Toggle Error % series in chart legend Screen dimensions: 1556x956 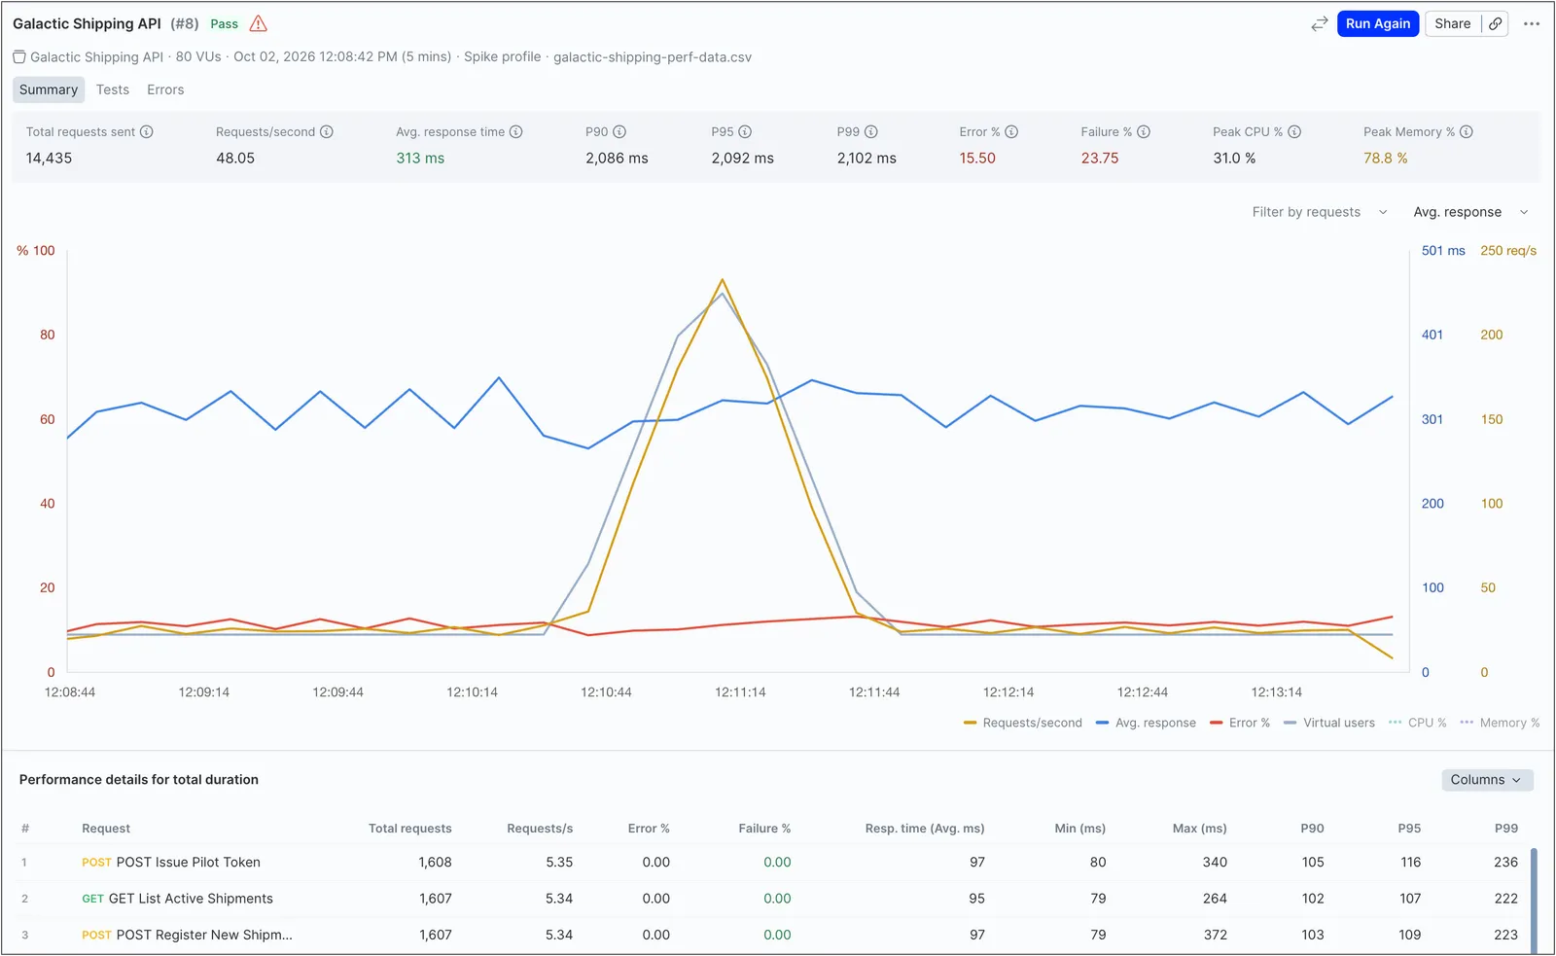(1240, 724)
